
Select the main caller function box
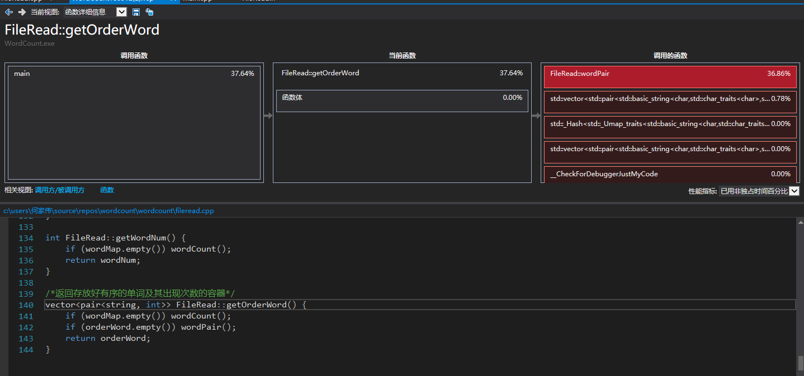coord(134,123)
